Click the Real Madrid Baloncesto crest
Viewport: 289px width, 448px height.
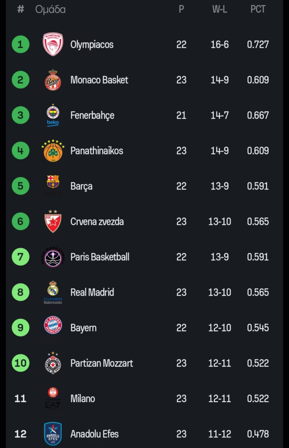pos(53,292)
